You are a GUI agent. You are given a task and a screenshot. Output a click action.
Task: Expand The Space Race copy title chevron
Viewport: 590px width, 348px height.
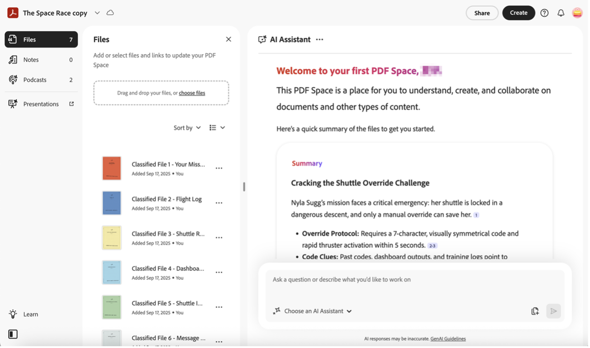(x=97, y=13)
